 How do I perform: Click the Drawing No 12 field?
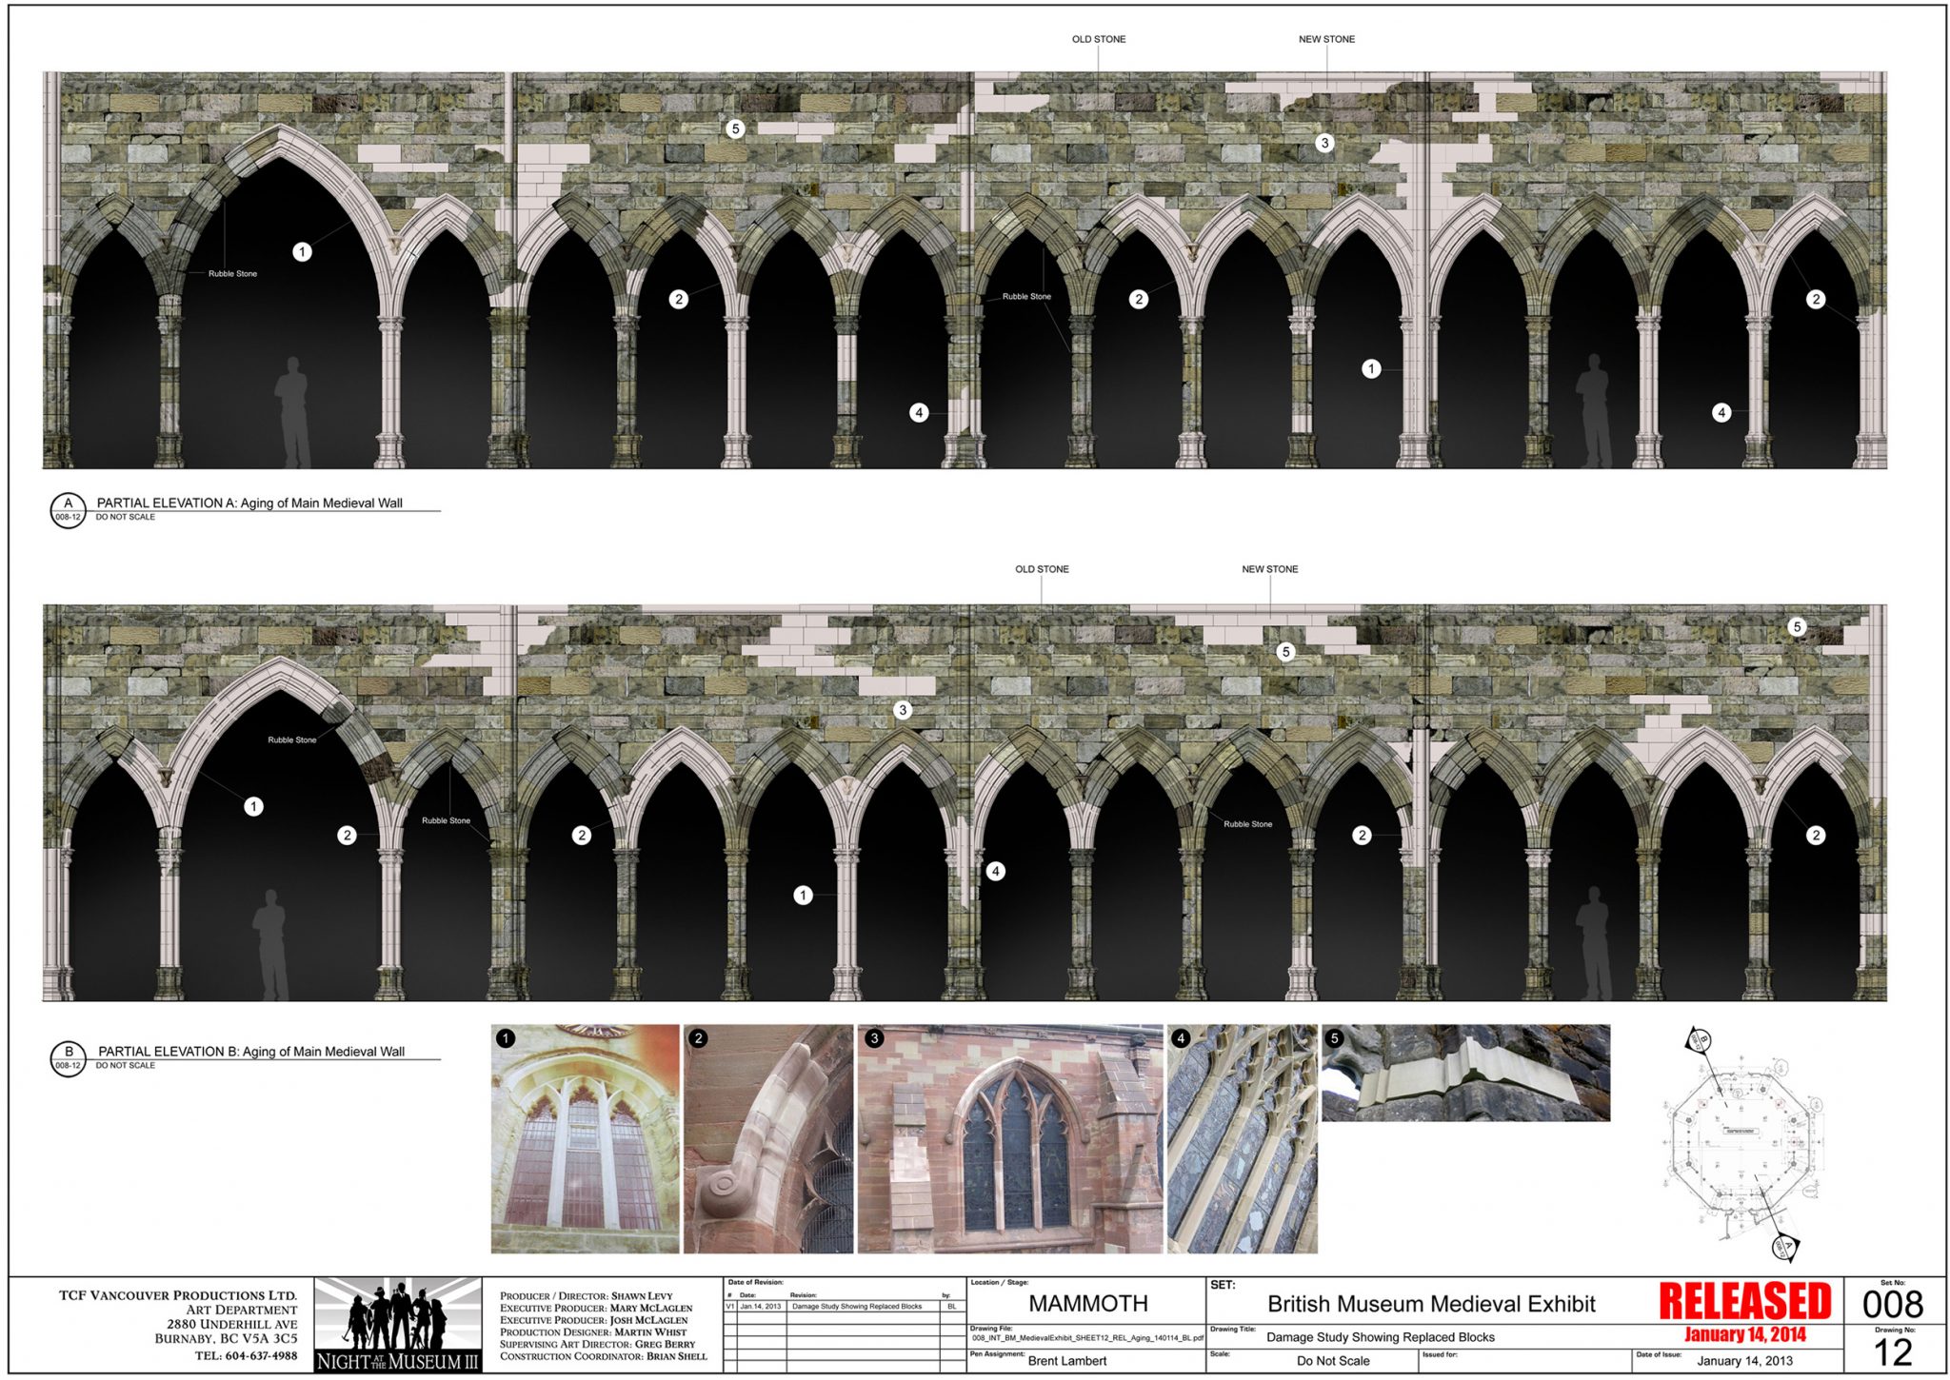[1892, 1352]
